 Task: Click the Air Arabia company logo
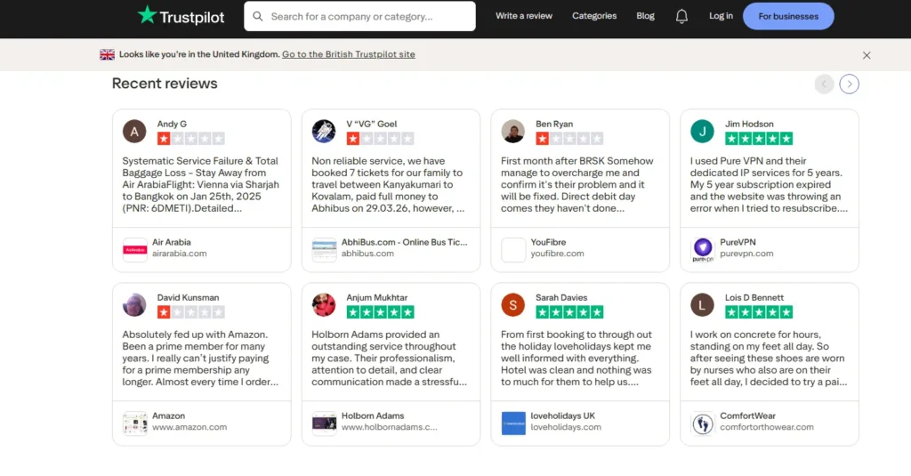coord(135,249)
